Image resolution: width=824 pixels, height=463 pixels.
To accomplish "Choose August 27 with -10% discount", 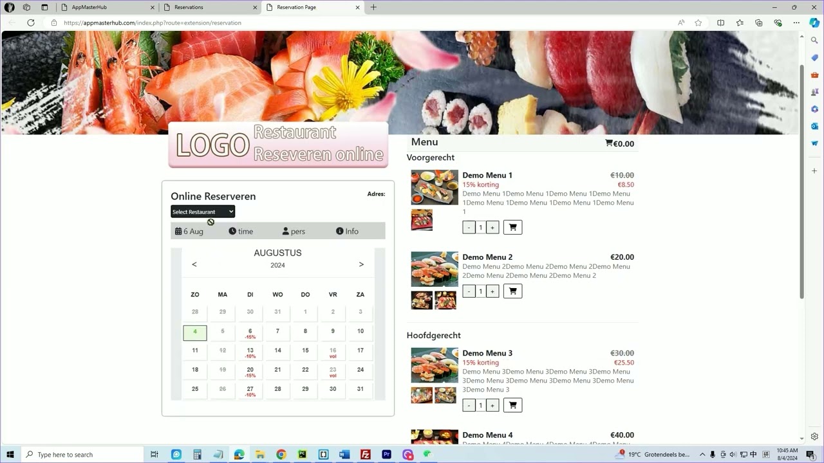I will coord(250,390).
